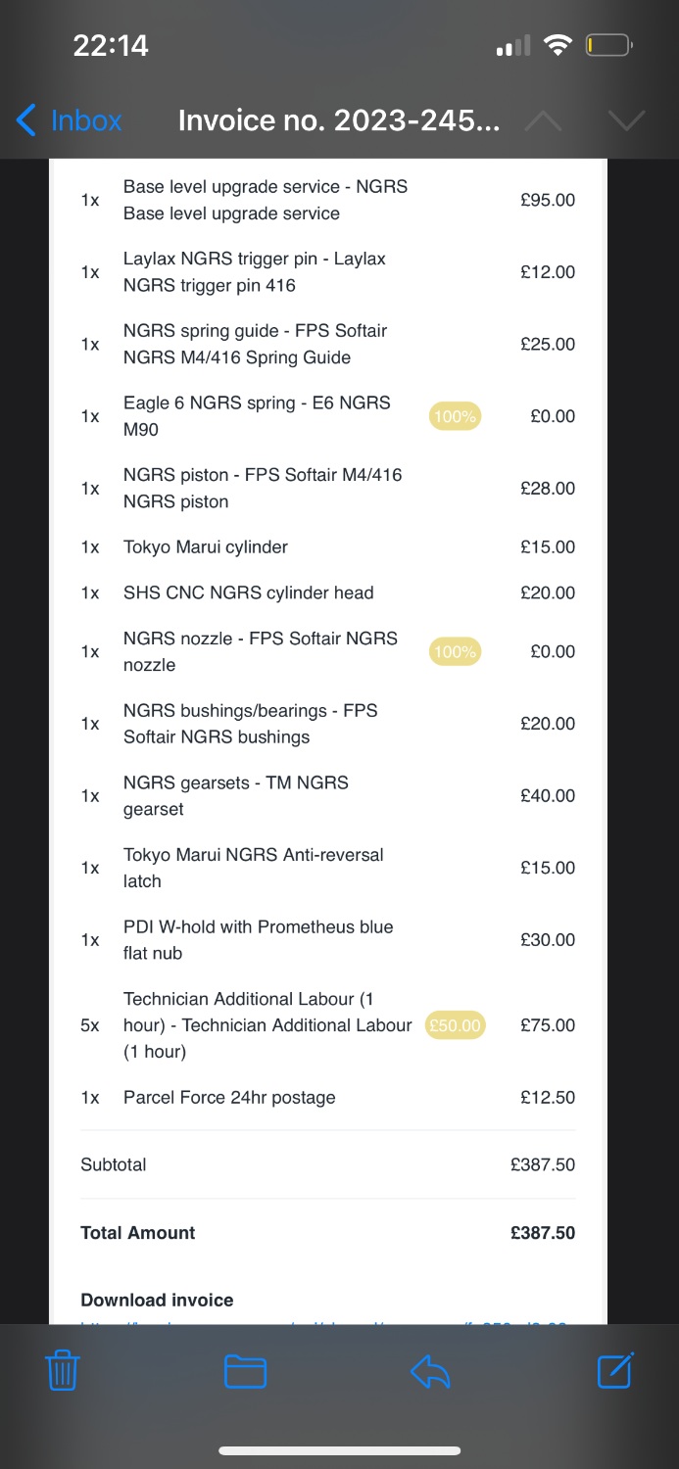Viewport: 679px width, 1469px height.
Task: Compose a new message
Action: 615,1370
